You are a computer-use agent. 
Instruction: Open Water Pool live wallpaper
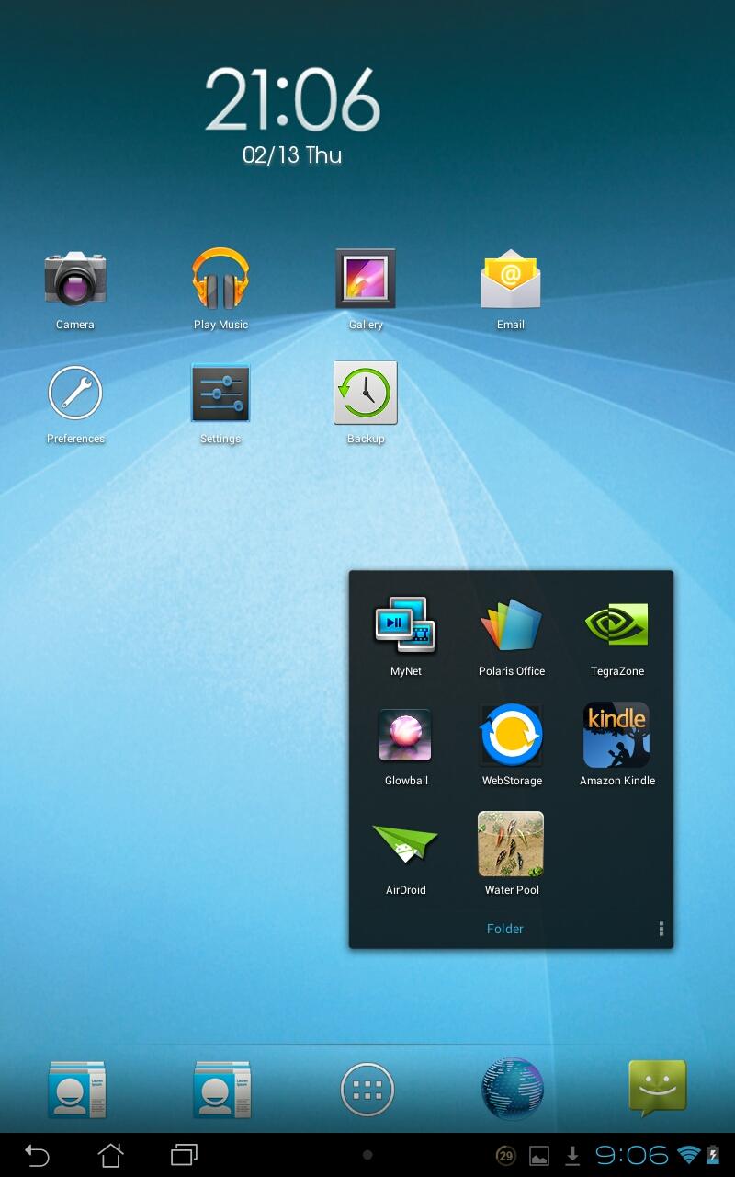pos(512,844)
